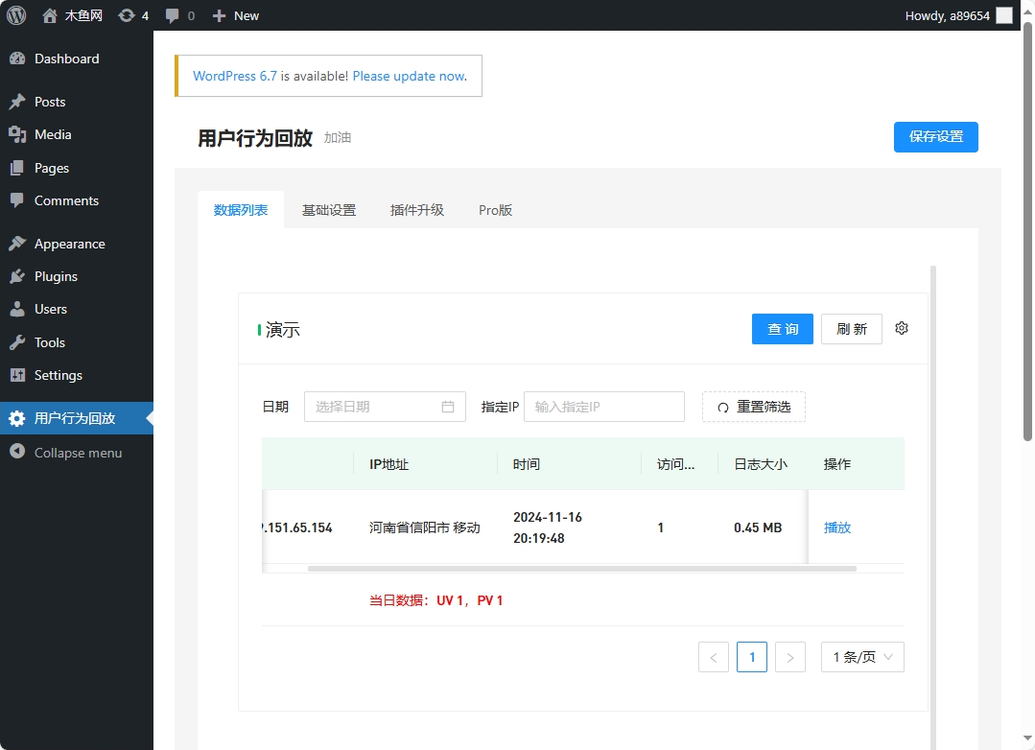Open the comments bubble icon showing 0

tap(173, 15)
